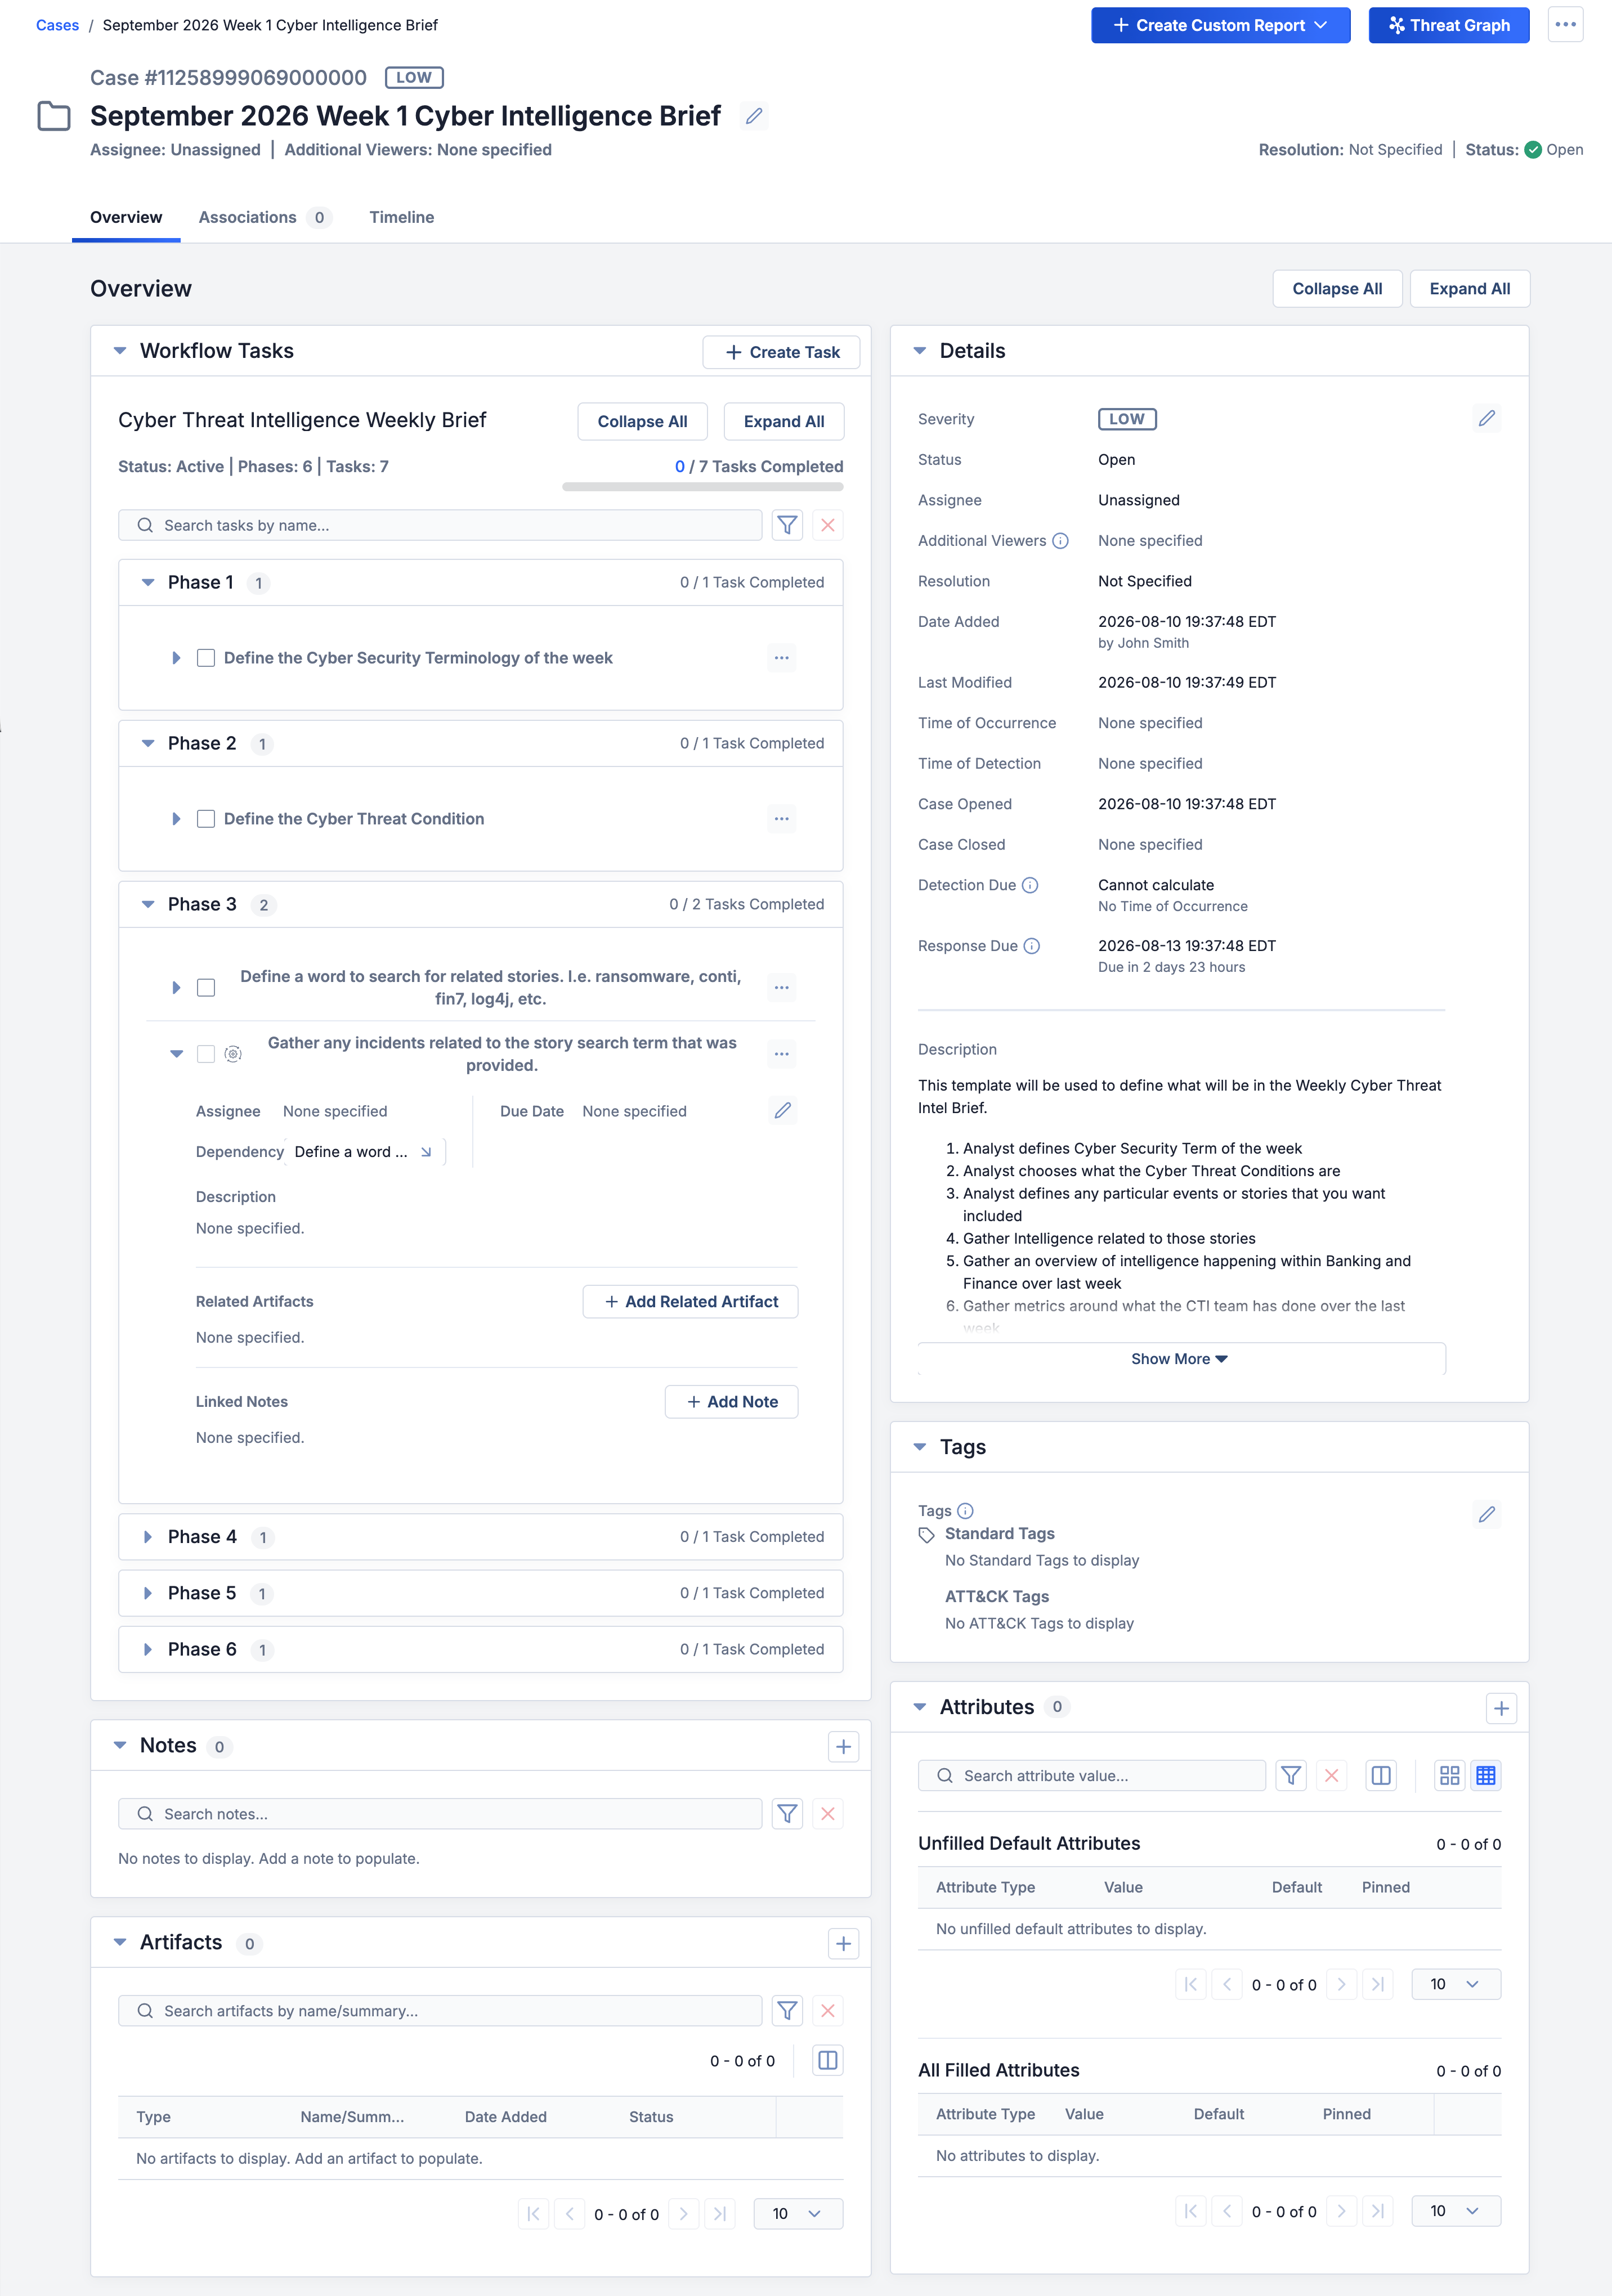The height and width of the screenshot is (2296, 1612).
Task: Click Overview Expand All button
Action: pos(1469,289)
